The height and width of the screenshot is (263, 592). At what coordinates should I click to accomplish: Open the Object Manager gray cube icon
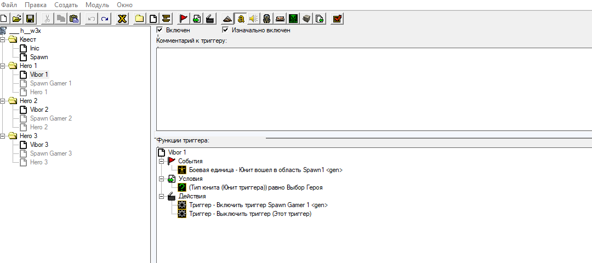pos(306,18)
